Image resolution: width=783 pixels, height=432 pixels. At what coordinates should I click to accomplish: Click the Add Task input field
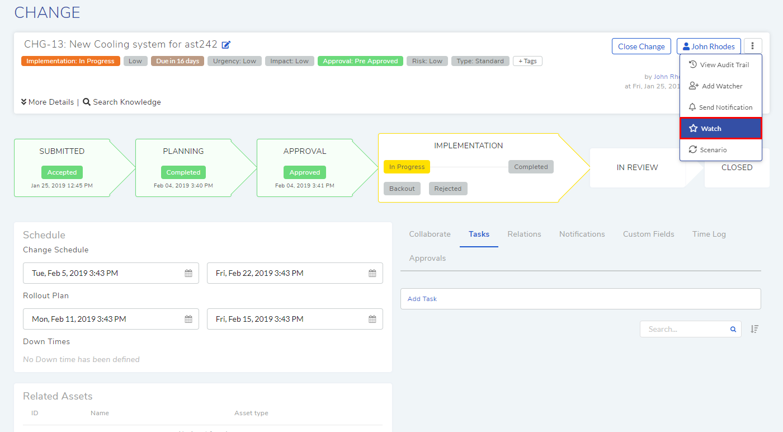tap(581, 299)
